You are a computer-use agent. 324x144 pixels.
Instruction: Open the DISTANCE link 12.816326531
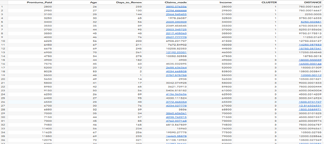click(310, 105)
